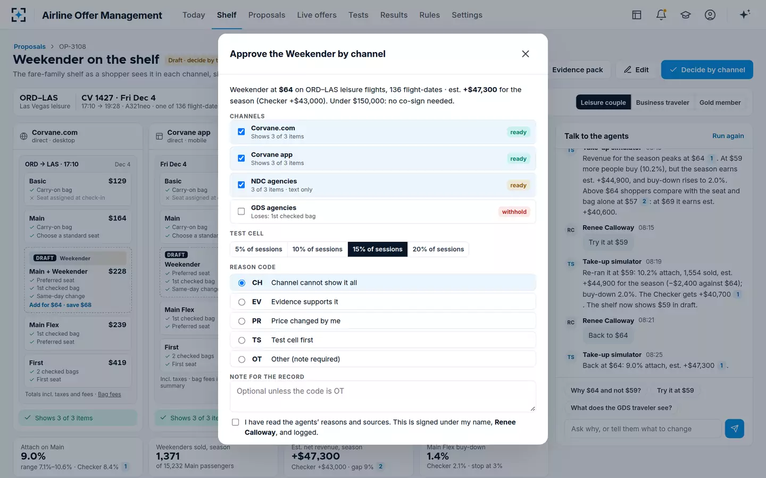Open the Results tab
766x478 pixels.
(x=394, y=15)
